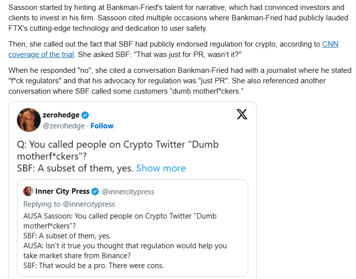
Task: Click the 'coverage of the trial' link
Action: (x=41, y=55)
